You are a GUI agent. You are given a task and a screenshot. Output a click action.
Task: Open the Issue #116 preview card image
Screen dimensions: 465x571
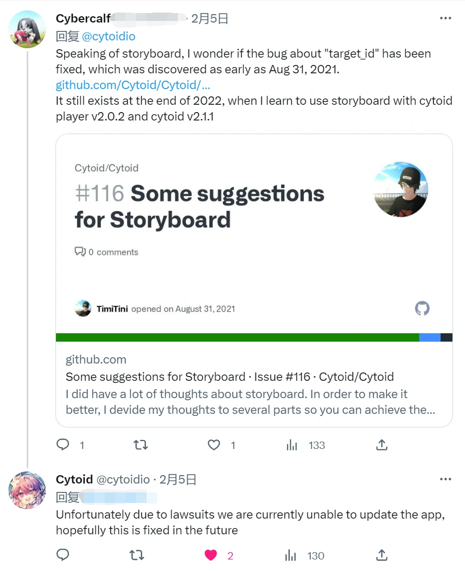click(254, 236)
